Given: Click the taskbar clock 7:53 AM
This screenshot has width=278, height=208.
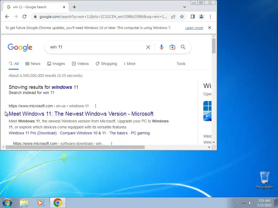Looking at the screenshot, I should [x=264, y=201].
